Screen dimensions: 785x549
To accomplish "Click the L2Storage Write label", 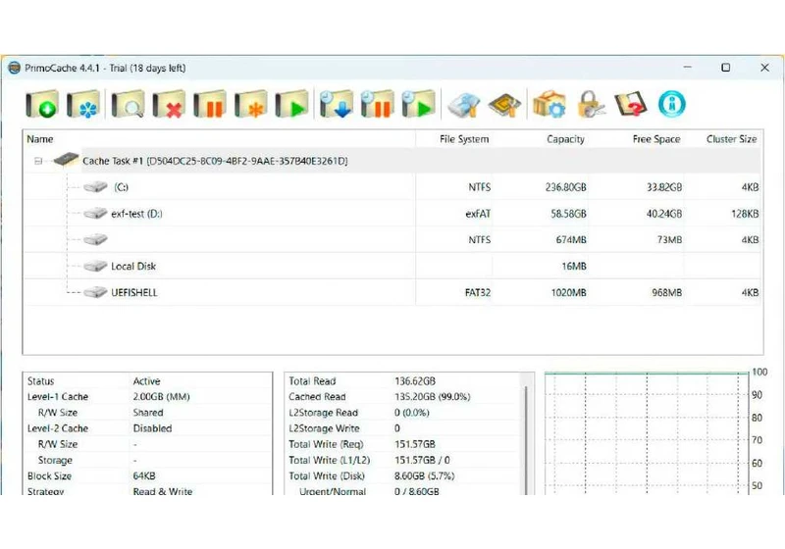I will click(324, 428).
